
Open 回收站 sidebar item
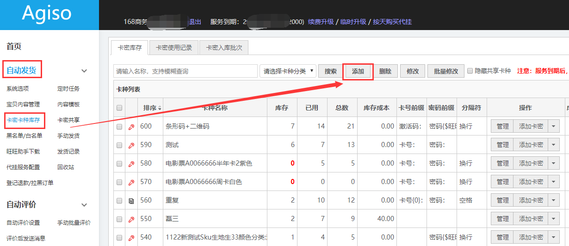[66, 167]
